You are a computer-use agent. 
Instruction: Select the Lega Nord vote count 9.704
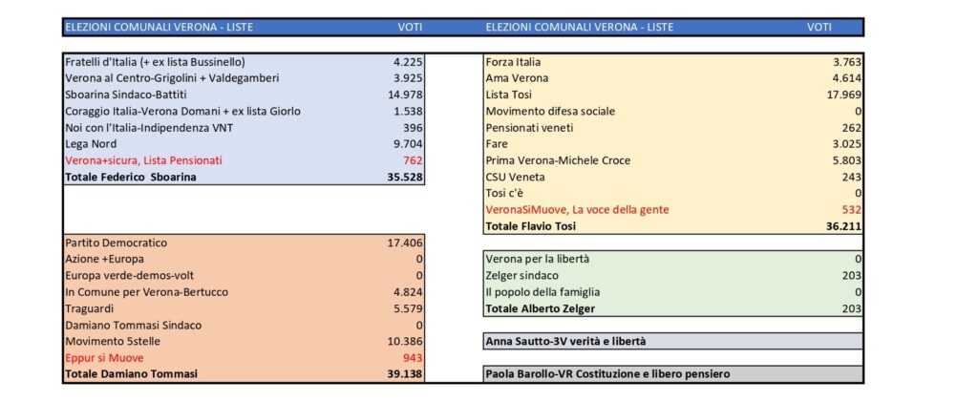(409, 144)
